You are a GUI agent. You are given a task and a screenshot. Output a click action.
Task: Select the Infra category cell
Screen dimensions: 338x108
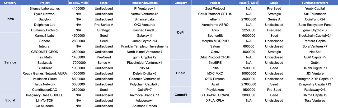[x=10, y=19]
